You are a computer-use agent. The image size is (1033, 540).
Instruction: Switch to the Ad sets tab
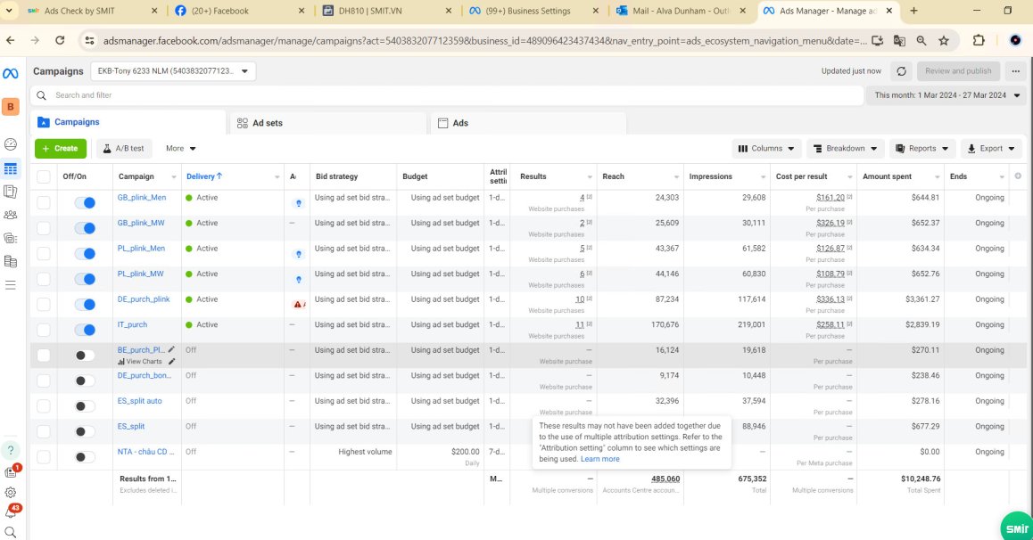point(327,123)
